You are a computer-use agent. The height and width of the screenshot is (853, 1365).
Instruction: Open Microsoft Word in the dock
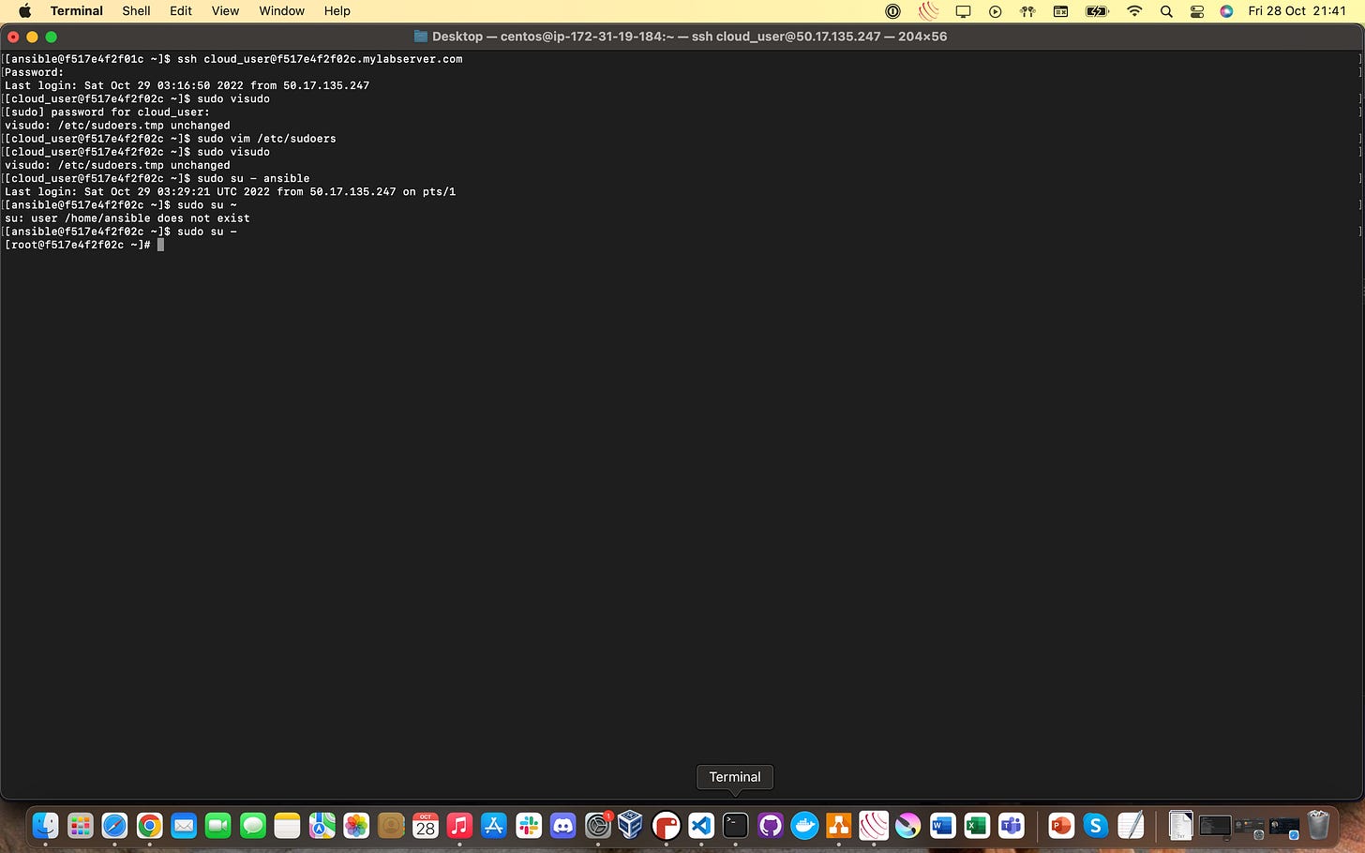(942, 826)
